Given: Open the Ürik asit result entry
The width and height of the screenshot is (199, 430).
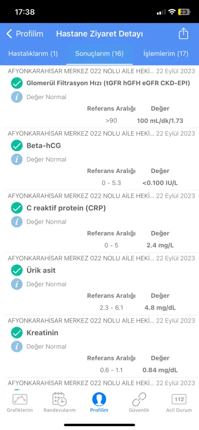Looking at the screenshot, I should pyautogui.click(x=99, y=284).
